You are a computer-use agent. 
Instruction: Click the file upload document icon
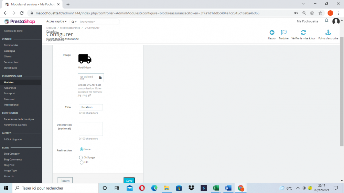pyautogui.click(x=100, y=77)
